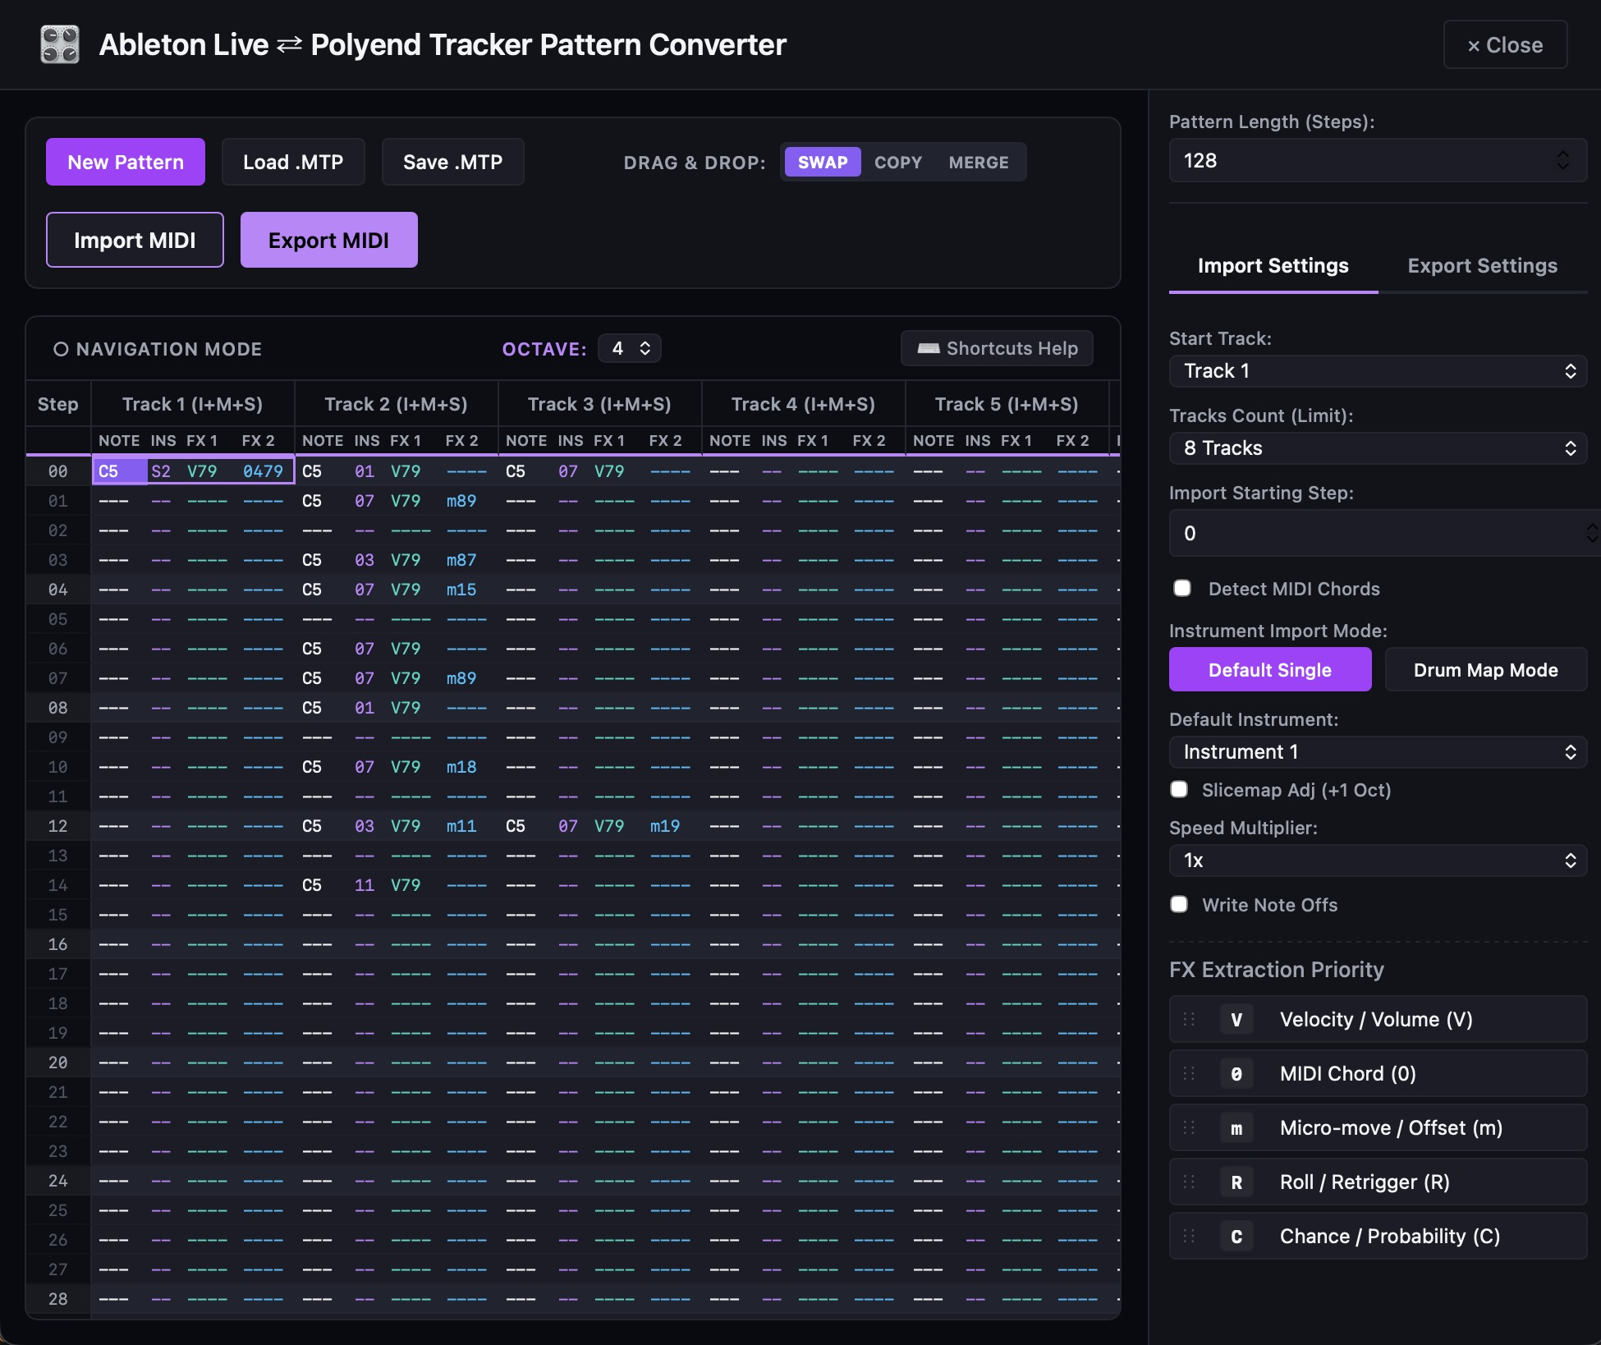Click the Track 5 (I+M+S) column header
1601x1345 pixels.
coord(1007,404)
